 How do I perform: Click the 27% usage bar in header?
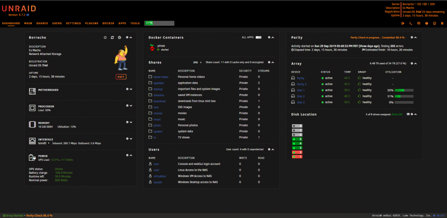pos(160,23)
